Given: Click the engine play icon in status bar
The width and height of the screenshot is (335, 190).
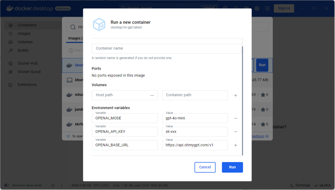Looking at the screenshot, I should 53,186.
